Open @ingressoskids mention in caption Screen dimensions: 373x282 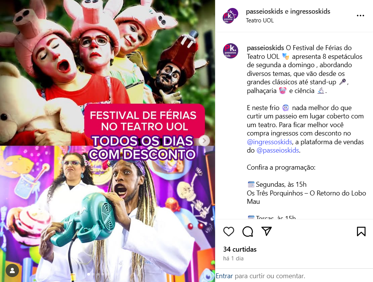pyautogui.click(x=270, y=142)
